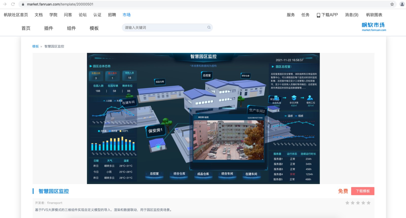Click the search magnifier icon
The height and width of the screenshot is (218, 406).
pos(209,27)
